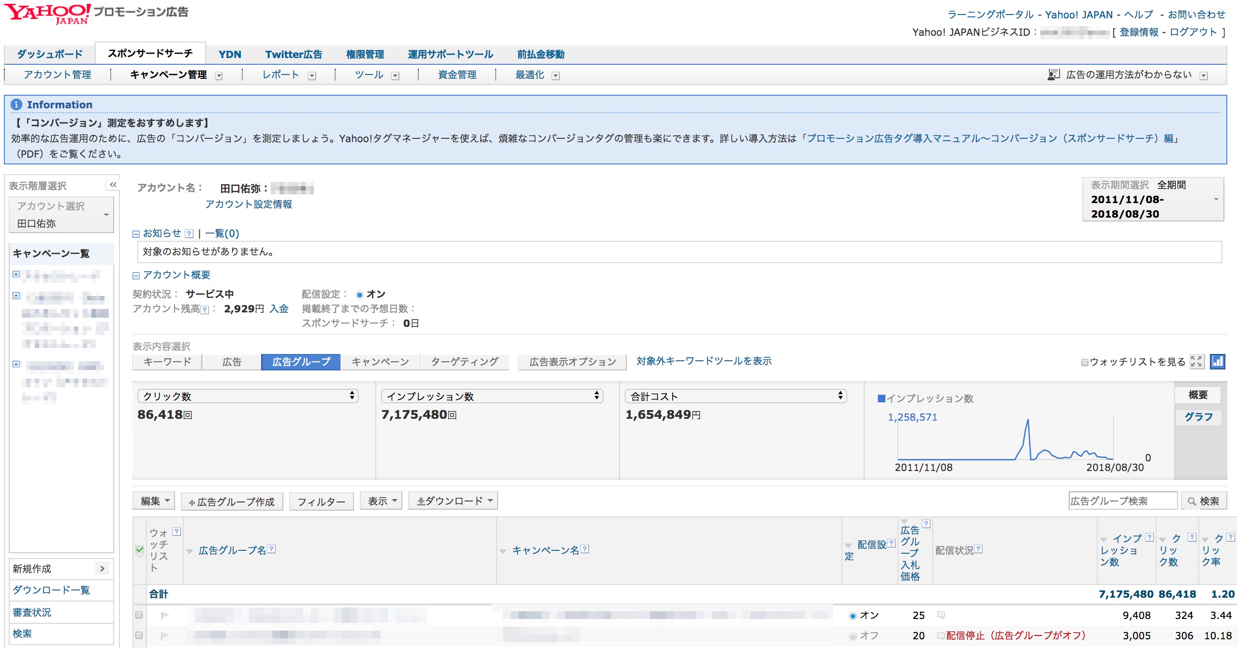Open the 新規作成 sidebar menu
1237x648 pixels.
click(61, 569)
